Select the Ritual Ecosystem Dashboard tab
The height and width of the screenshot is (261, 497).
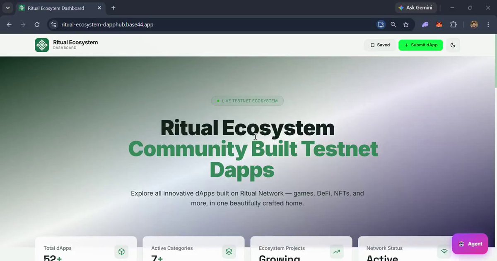pos(60,8)
